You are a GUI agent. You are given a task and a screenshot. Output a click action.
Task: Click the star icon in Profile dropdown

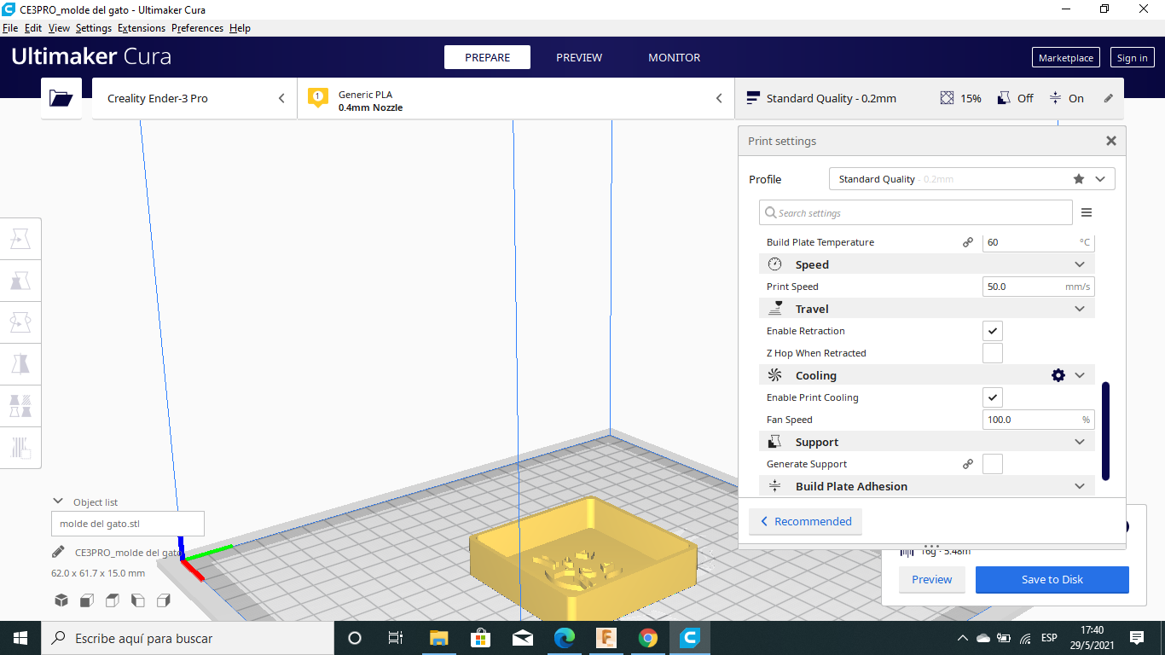[x=1079, y=179]
